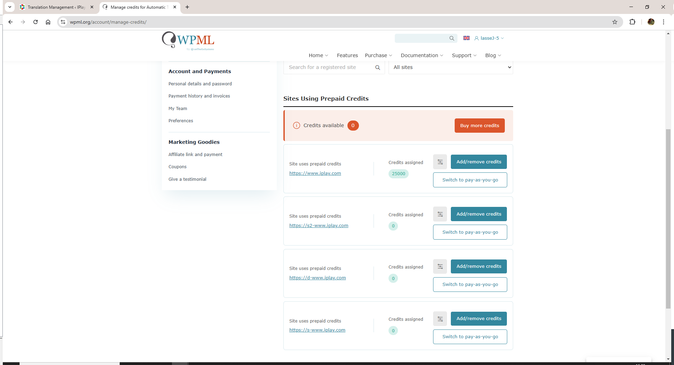Add/remove credits for s-www.iplay.com
Screen dimensions: 674x365
tap(479, 319)
